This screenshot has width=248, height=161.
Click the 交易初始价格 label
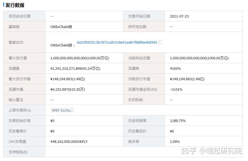[19, 121]
